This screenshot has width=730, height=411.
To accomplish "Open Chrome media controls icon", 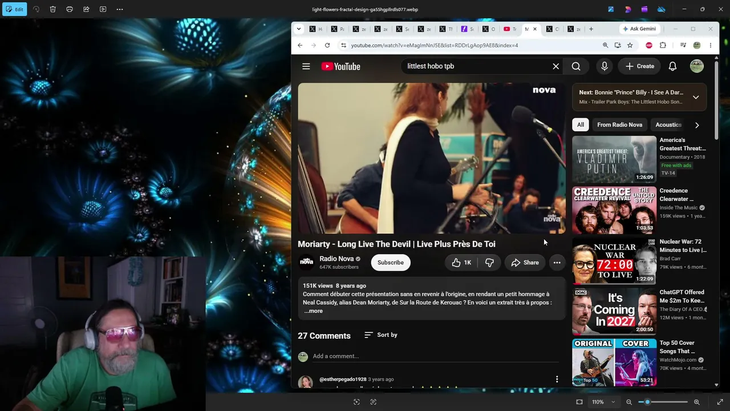I will click(683, 45).
